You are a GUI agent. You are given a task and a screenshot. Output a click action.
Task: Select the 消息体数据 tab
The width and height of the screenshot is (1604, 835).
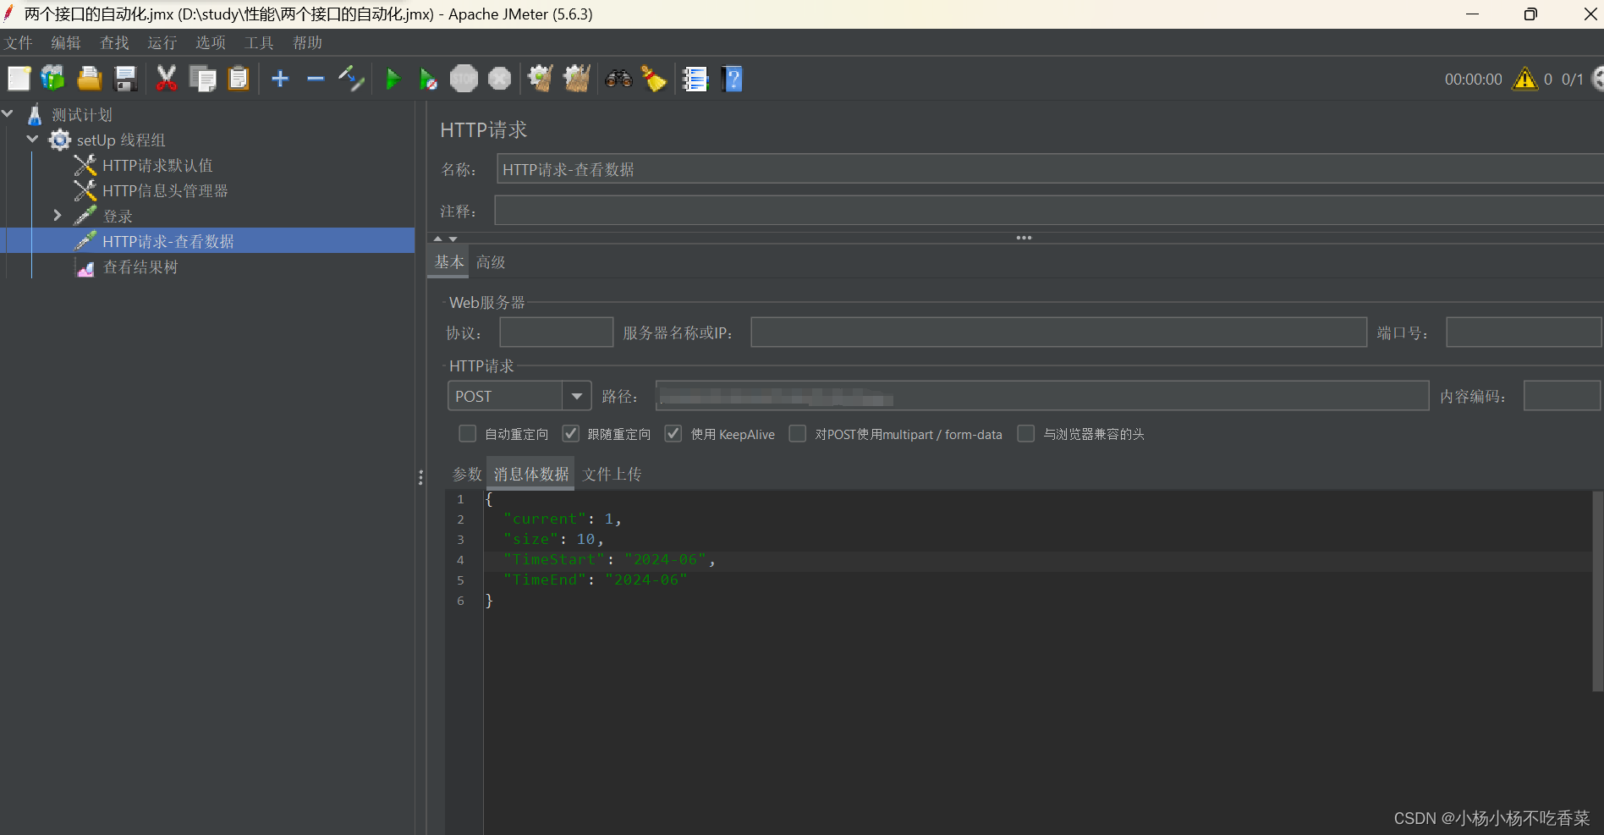(531, 475)
